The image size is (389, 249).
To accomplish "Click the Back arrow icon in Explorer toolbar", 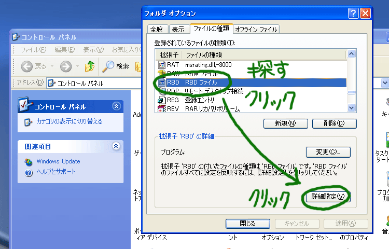I will tap(27, 66).
